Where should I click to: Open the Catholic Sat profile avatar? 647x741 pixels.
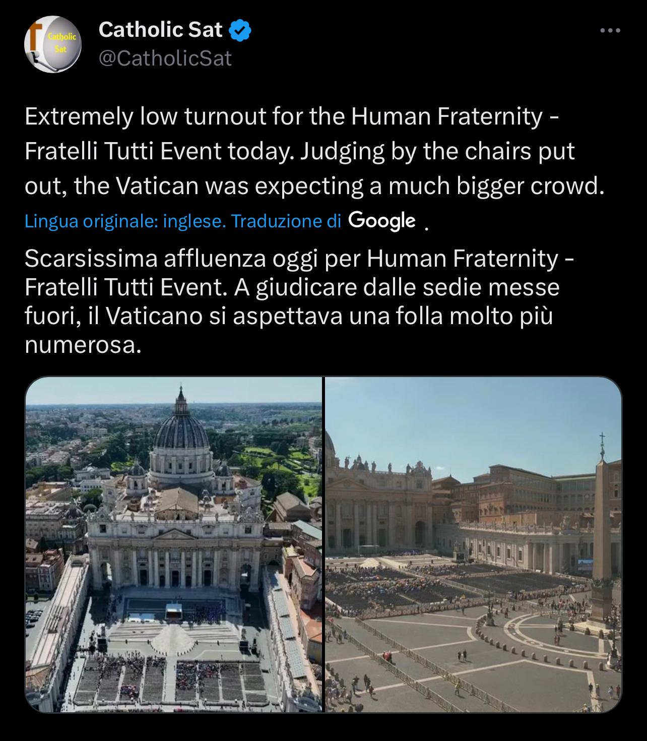[52, 44]
